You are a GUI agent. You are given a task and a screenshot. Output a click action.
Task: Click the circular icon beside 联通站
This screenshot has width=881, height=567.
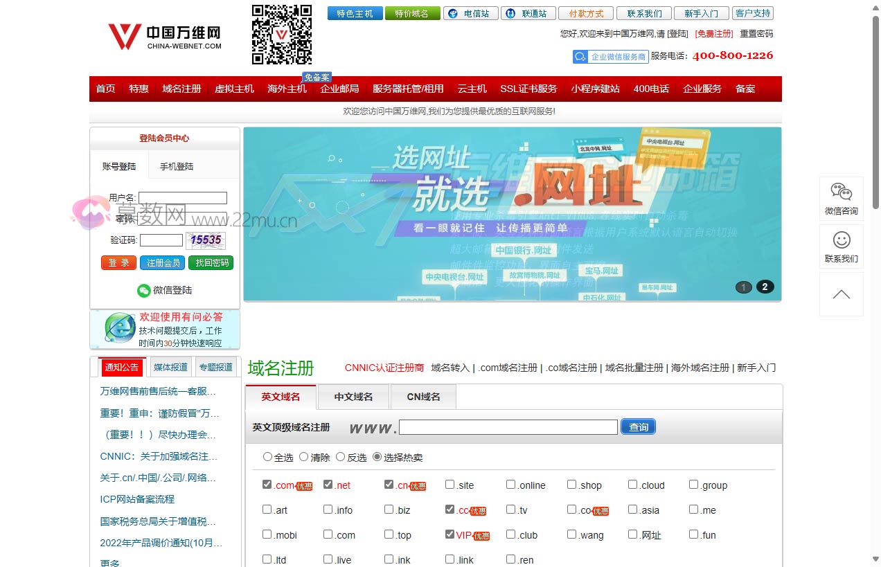(510, 12)
